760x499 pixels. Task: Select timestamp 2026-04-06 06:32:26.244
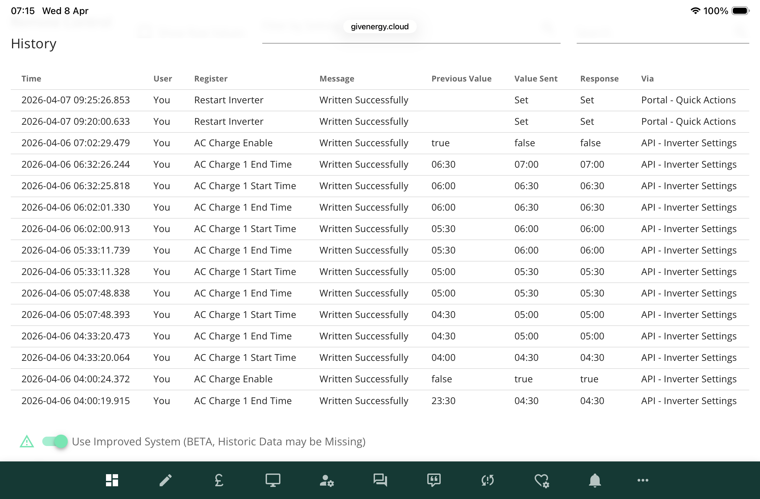tap(75, 164)
